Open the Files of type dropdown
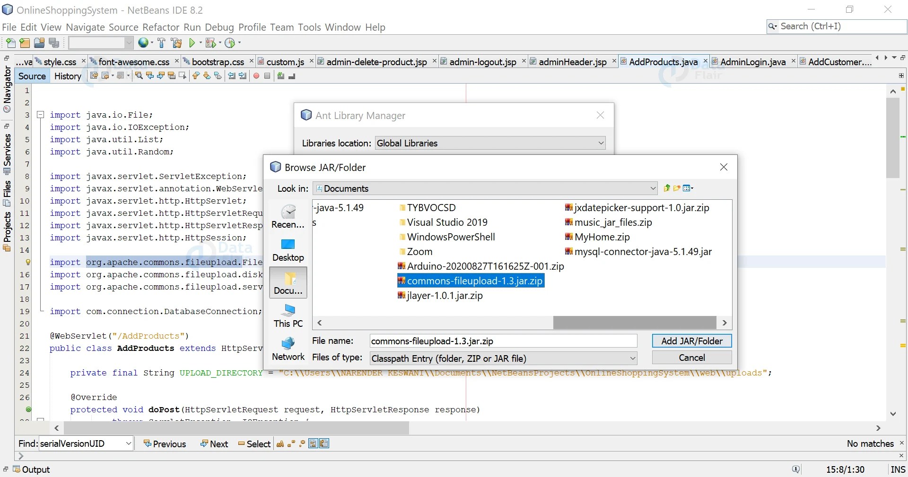 (633, 358)
